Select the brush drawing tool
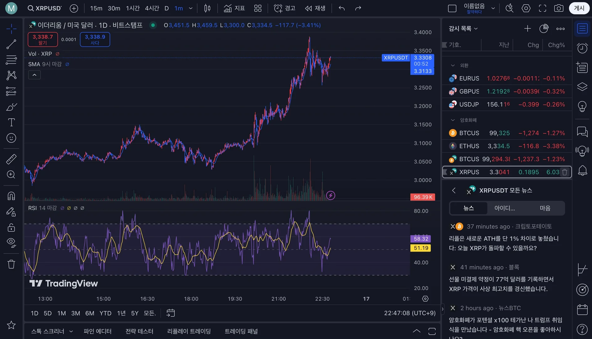 (11, 107)
